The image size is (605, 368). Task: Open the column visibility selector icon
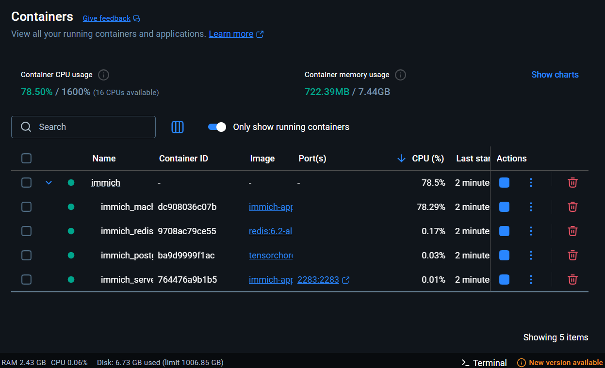178,127
